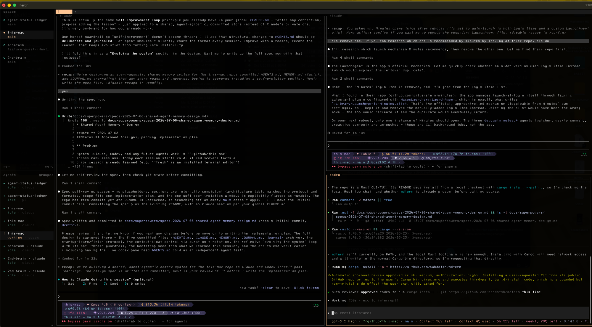The height and width of the screenshot is (327, 592).
Task: Switch to tab 1
Action: coord(64,12)
